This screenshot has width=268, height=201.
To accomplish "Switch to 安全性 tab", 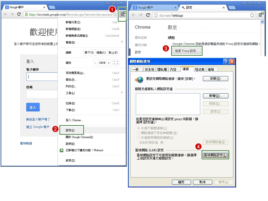I will 149,69.
